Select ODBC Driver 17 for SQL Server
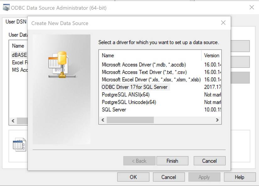Viewport: 259px width, 186px height. pos(135,87)
